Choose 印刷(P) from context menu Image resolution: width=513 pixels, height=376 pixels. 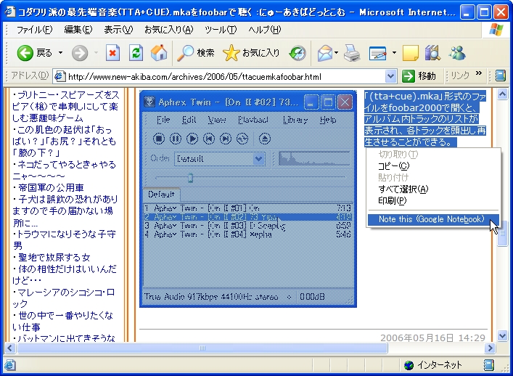point(433,200)
